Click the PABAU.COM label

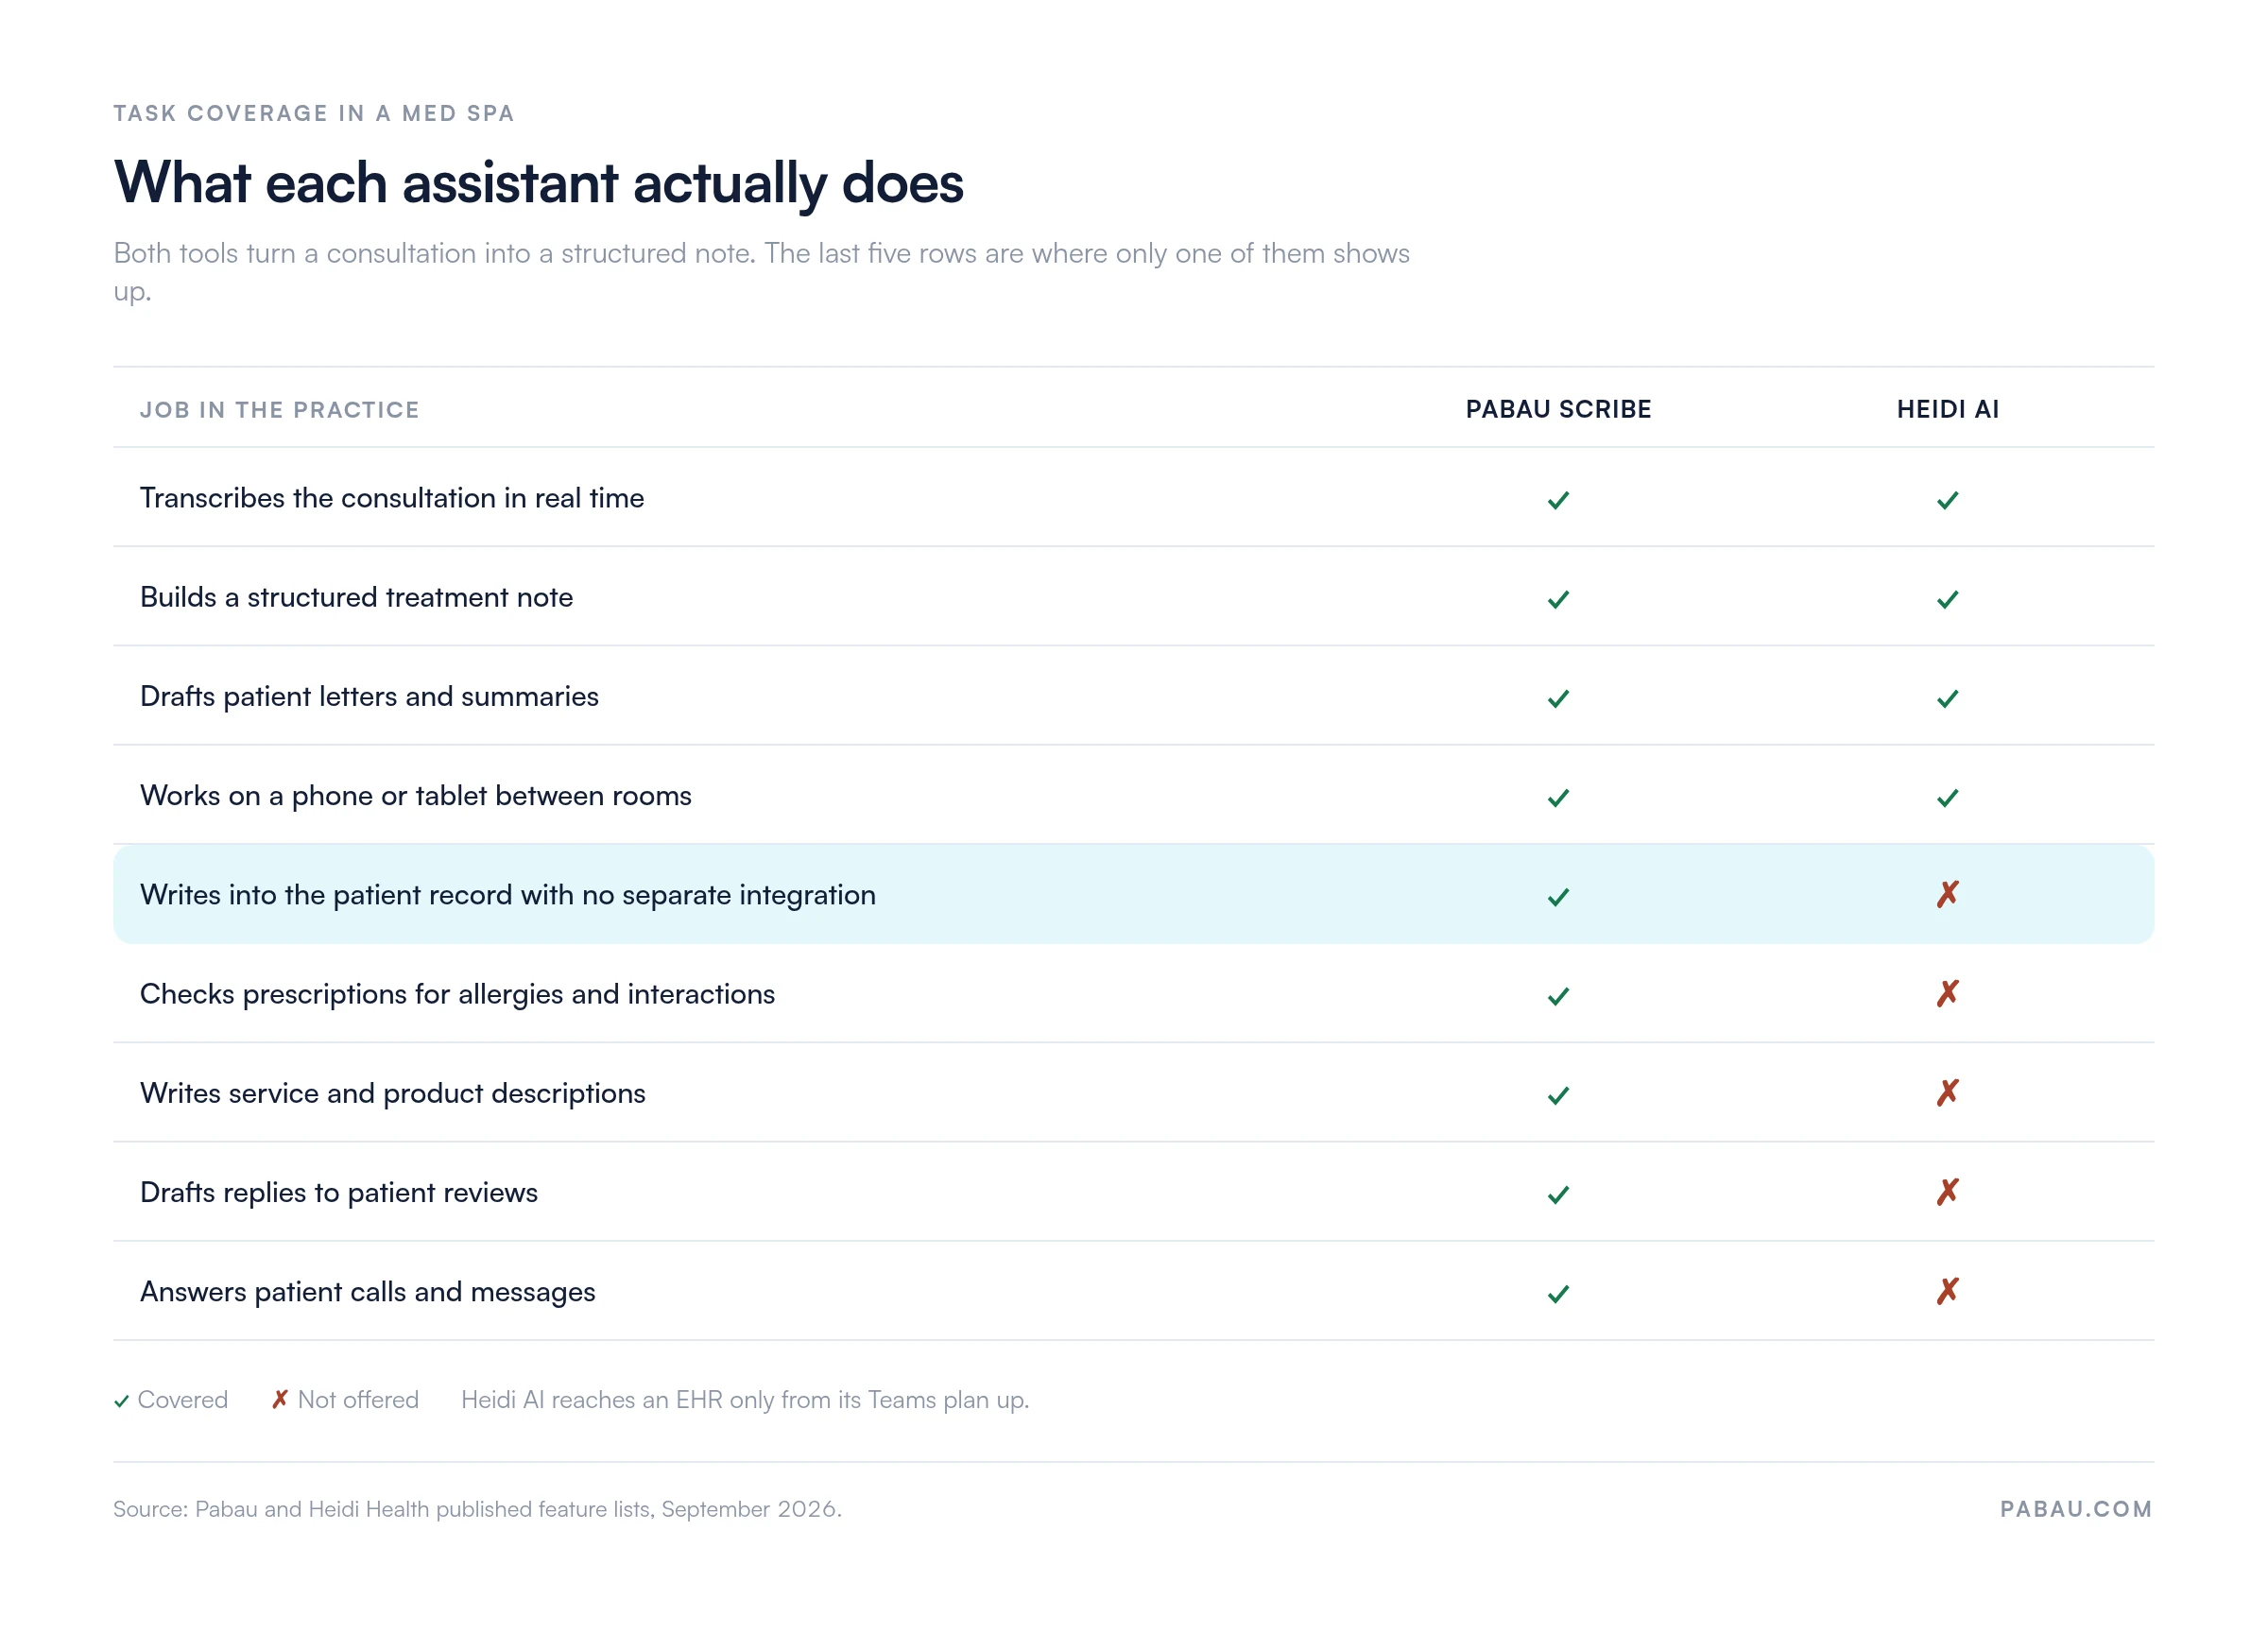2076,1509
